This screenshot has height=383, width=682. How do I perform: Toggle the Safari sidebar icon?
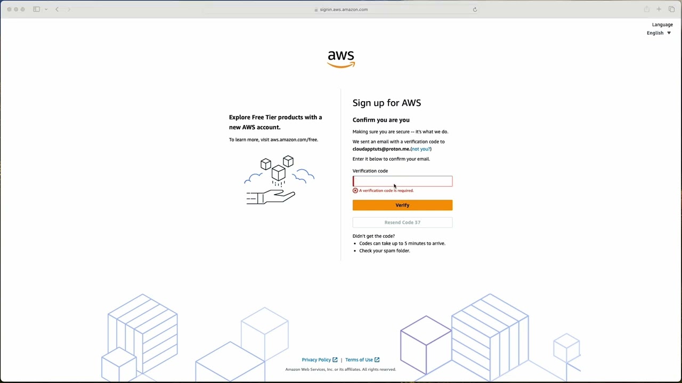[36, 10]
